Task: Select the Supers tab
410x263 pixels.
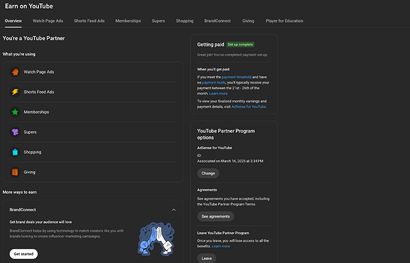Action: tap(159, 21)
